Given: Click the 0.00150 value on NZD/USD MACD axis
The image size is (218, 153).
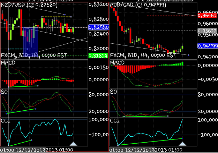Looking at the screenshot, I should pyautogui.click(x=99, y=68).
